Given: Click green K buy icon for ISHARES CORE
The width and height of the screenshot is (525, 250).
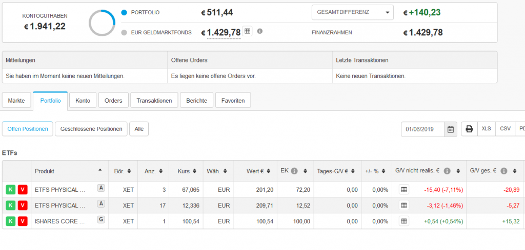Looking at the screenshot, I should (x=10, y=221).
